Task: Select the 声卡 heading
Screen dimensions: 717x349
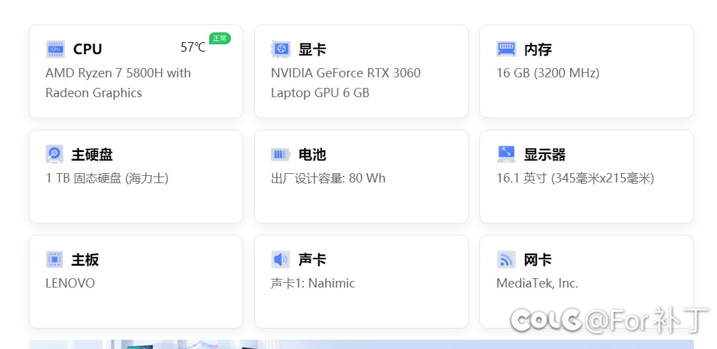Action: coord(312,260)
